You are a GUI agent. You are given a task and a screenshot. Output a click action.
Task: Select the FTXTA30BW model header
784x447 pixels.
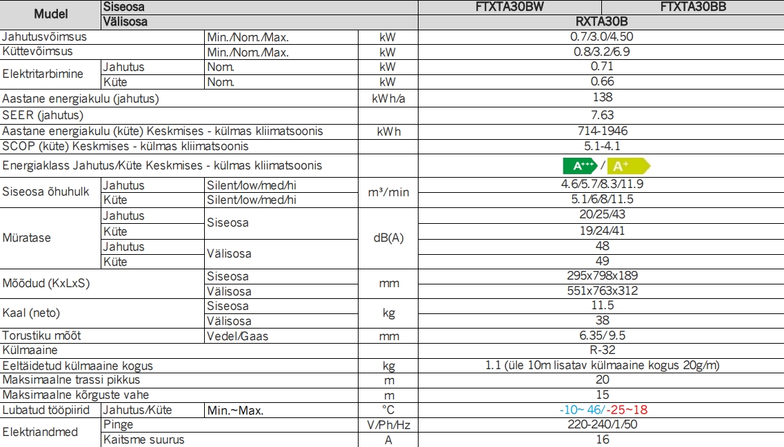click(x=510, y=7)
